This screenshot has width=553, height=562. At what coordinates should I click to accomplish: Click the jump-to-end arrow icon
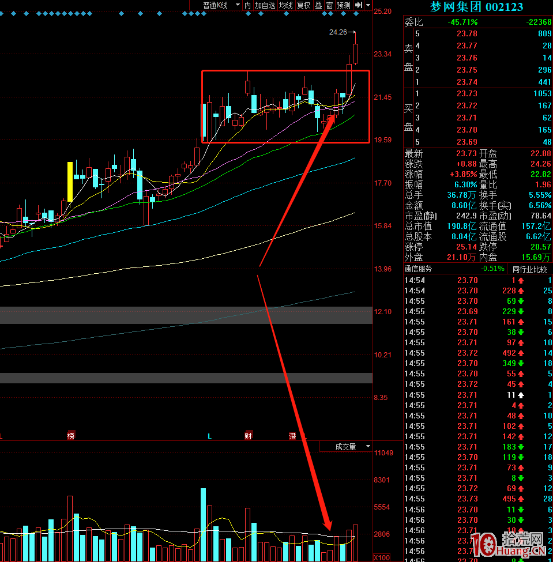tap(358, 5)
